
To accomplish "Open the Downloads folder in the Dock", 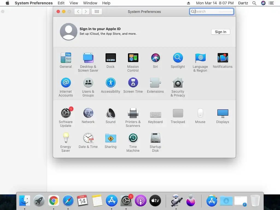I will pyautogui.click(x=226, y=201).
